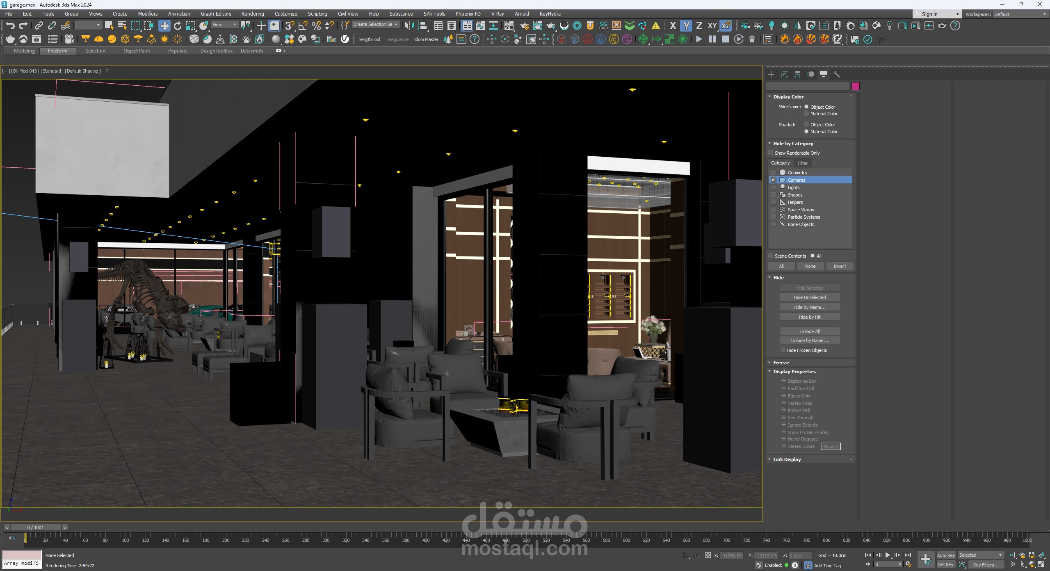This screenshot has width=1050, height=571.
Task: Toggle the Angle Snap tool
Action: click(x=303, y=26)
